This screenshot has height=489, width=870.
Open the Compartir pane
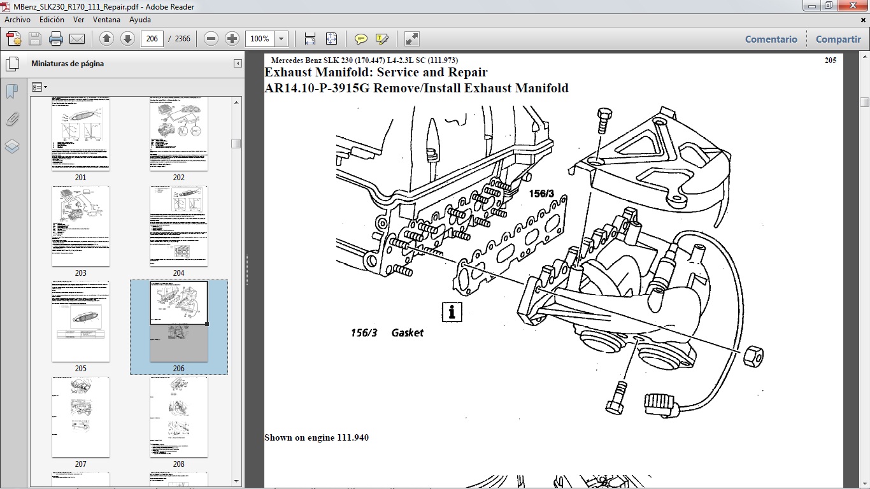(x=838, y=39)
